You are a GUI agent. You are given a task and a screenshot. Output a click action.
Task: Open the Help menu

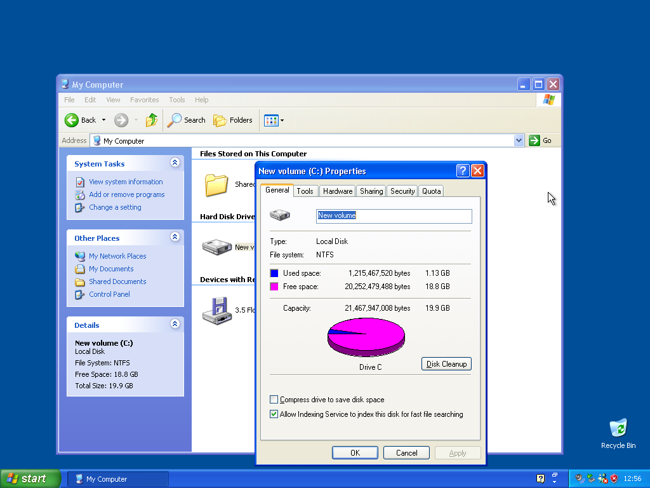pos(201,100)
